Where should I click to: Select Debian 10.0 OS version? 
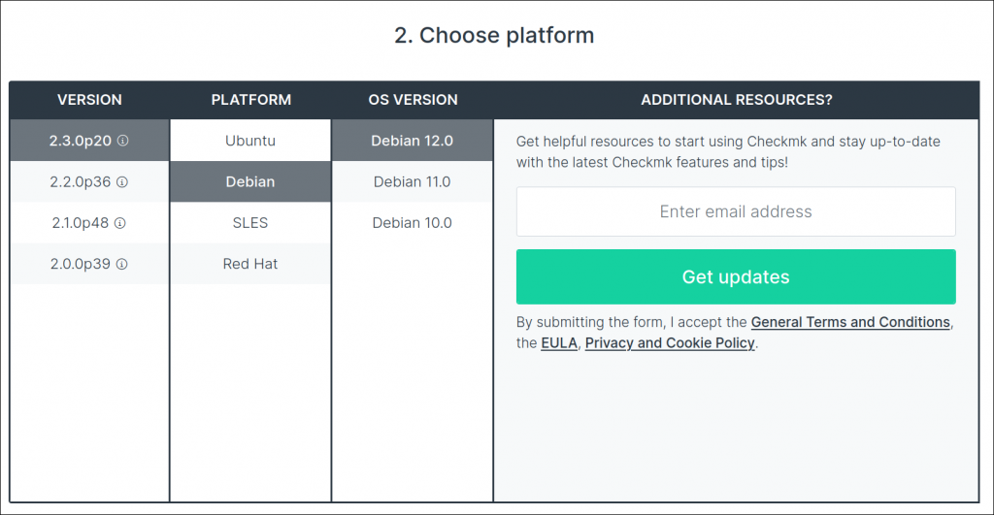tap(413, 223)
